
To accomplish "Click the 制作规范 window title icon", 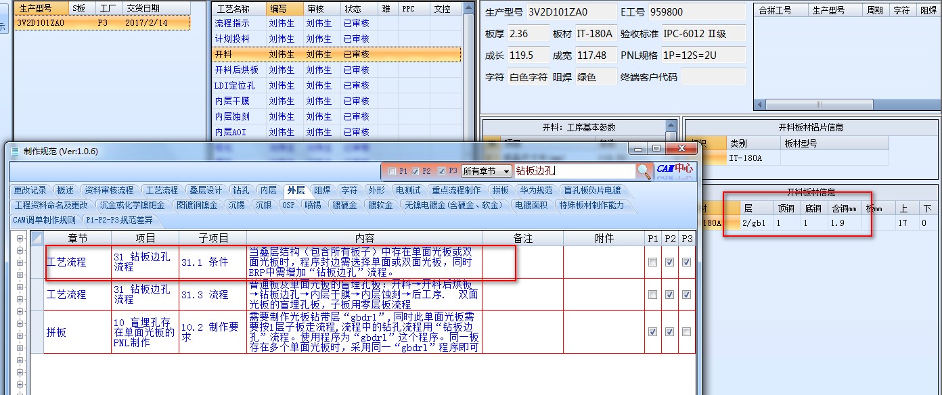I will (15, 152).
